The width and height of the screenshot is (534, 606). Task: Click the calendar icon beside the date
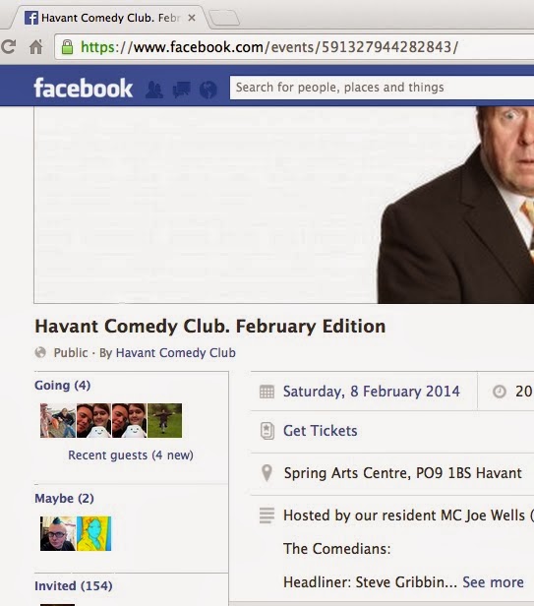pos(267,392)
